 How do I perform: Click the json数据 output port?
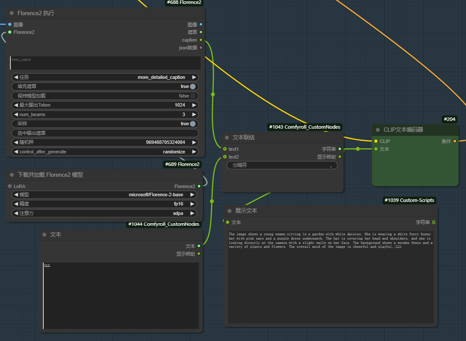pos(201,48)
